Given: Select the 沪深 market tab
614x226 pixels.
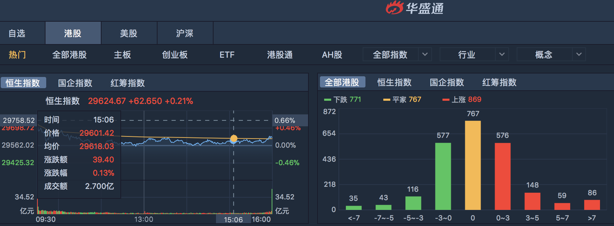Looking at the screenshot, I should [185, 33].
